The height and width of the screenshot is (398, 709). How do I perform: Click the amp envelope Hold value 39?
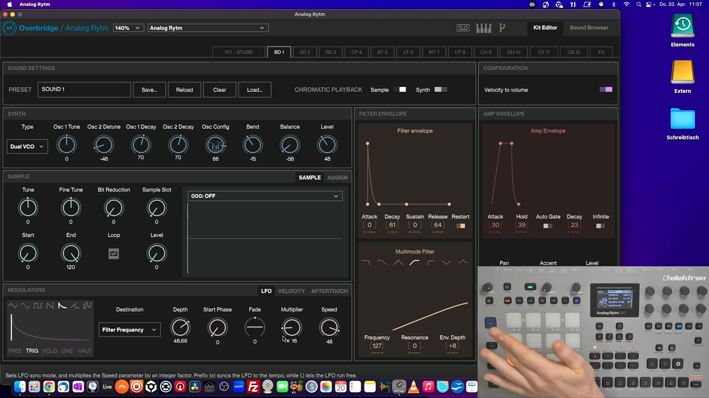[x=521, y=225]
